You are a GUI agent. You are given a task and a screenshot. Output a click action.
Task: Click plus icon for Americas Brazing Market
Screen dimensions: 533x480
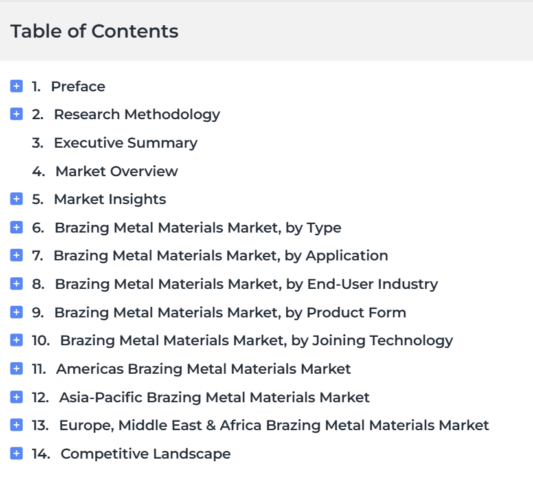pyautogui.click(x=16, y=369)
